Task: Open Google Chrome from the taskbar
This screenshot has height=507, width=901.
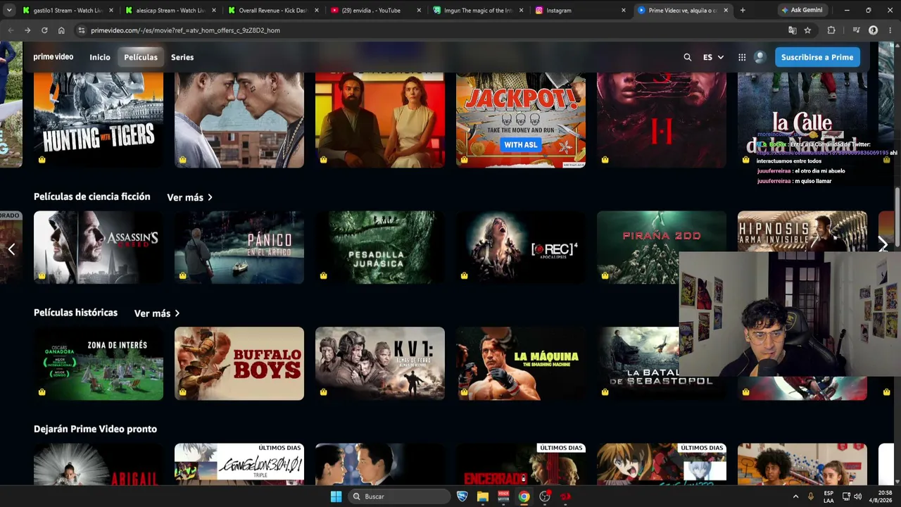Action: [524, 496]
